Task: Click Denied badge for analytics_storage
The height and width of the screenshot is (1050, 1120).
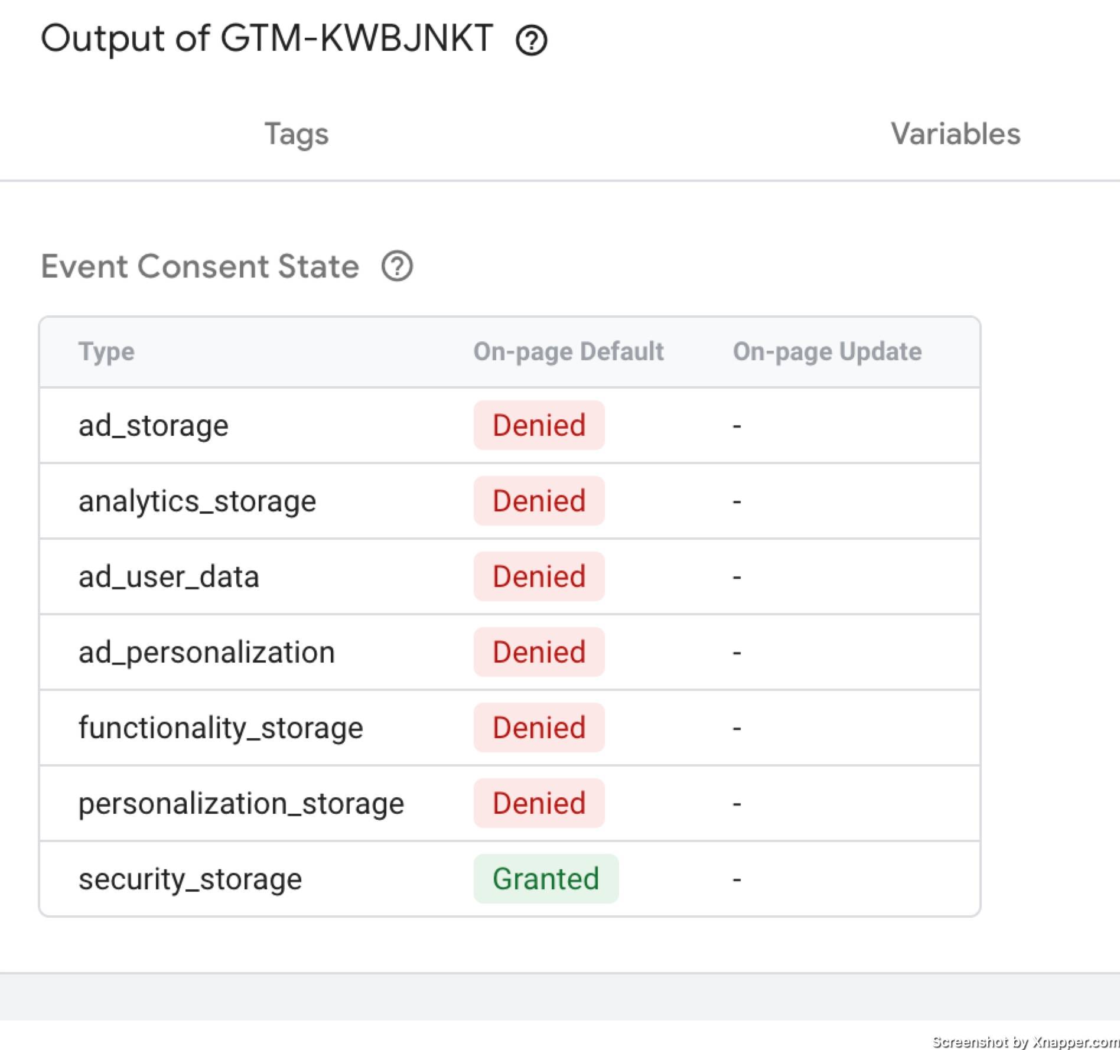Action: [x=539, y=501]
